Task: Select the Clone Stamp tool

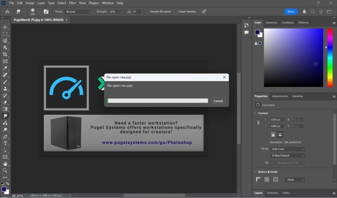Action: [x=5, y=89]
